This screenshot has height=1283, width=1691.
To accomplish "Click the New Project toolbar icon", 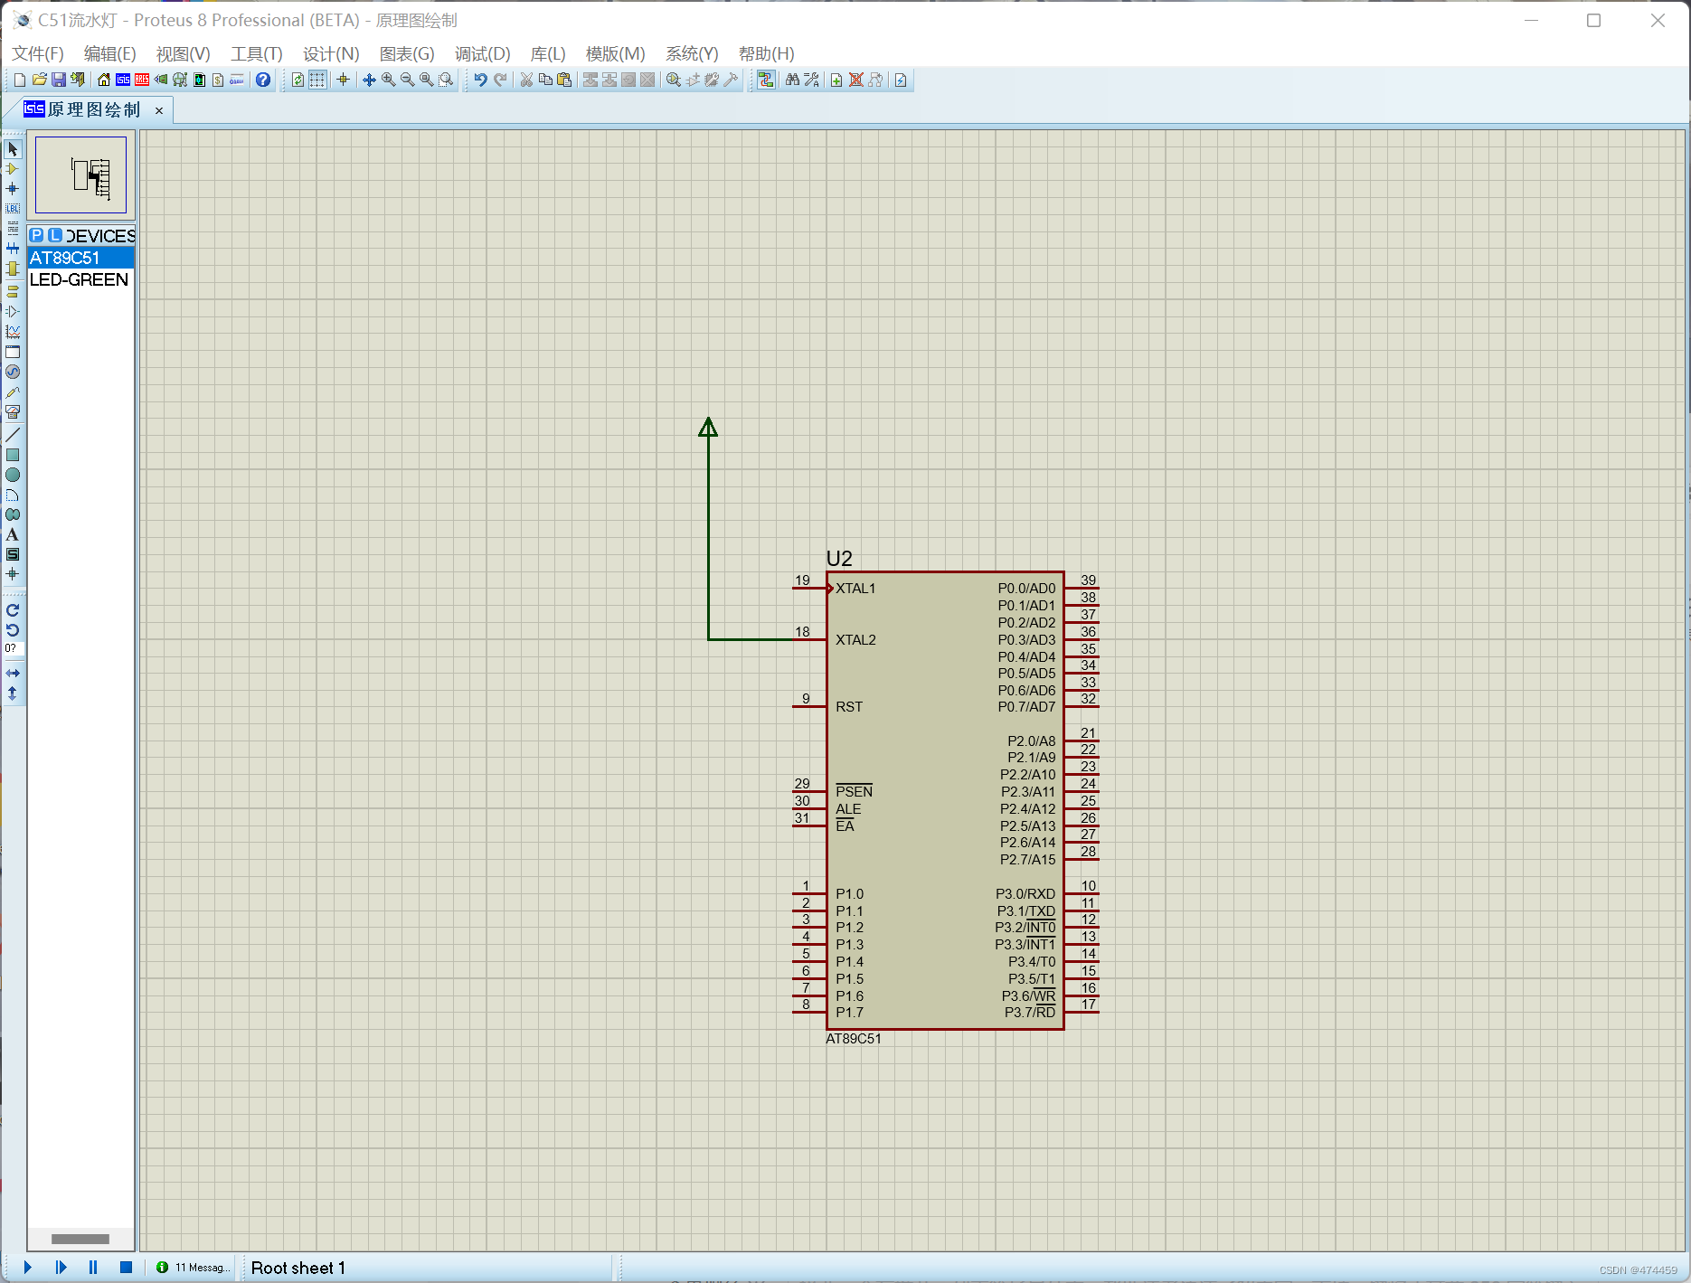I will coord(20,80).
